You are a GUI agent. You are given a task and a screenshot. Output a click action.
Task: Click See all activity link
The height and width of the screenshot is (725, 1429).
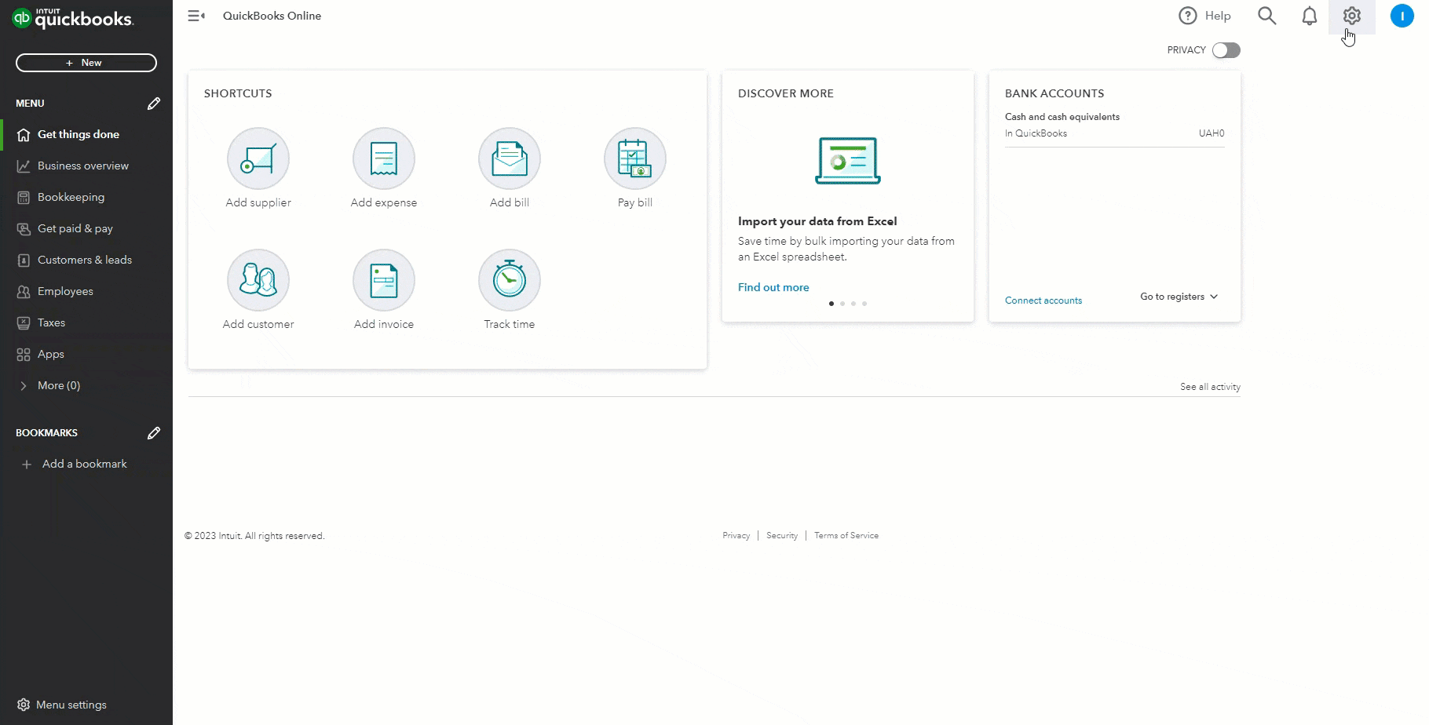coord(1210,387)
